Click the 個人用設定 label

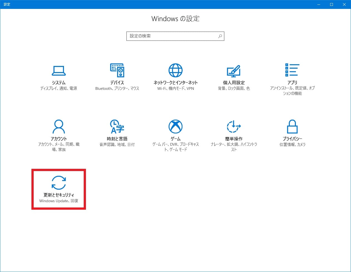234,83
